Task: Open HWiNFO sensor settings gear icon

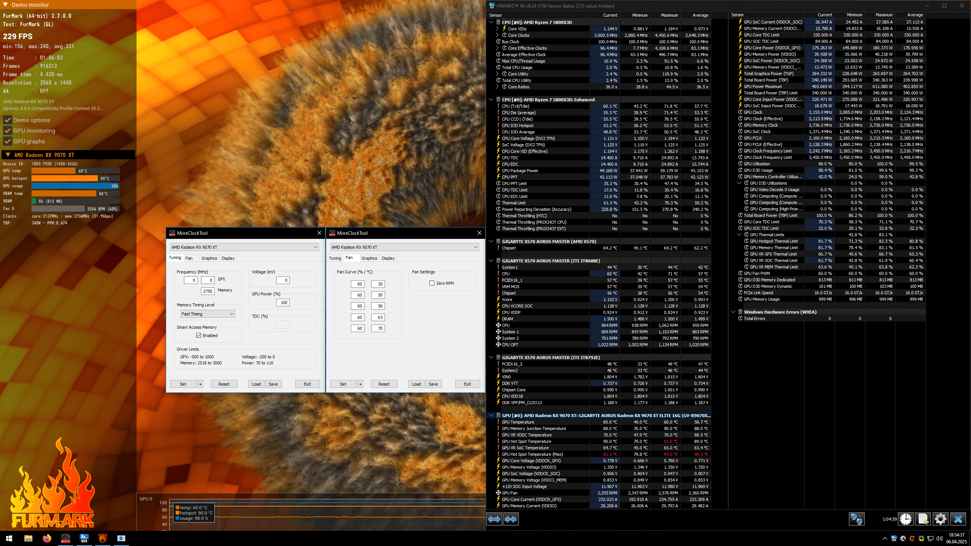Action: (x=940, y=519)
